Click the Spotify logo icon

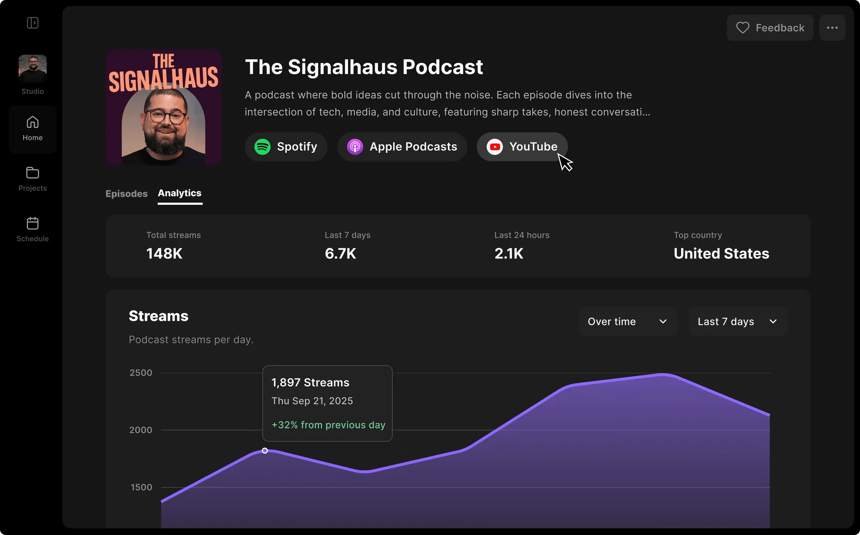[262, 147]
